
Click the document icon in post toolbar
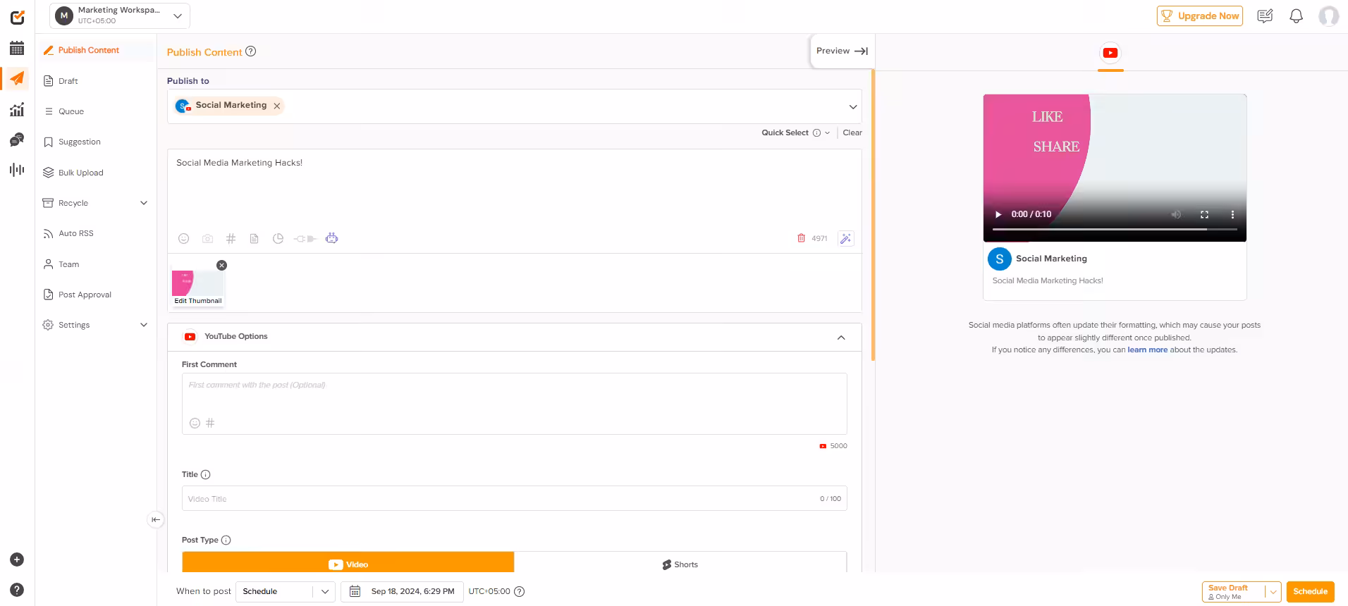[254, 239]
